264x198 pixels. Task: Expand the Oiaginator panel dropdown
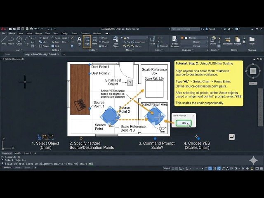click(188, 50)
